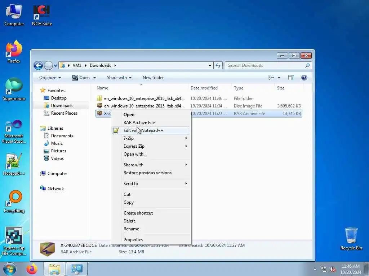Image resolution: width=369 pixels, height=276 pixels.
Task: Expand the Express Zip submenu
Action: 186,146
